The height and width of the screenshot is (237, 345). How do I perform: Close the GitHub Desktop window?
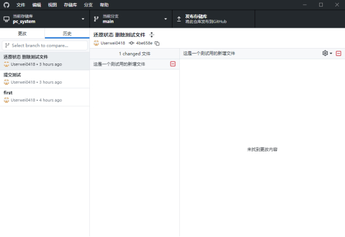point(337,5)
